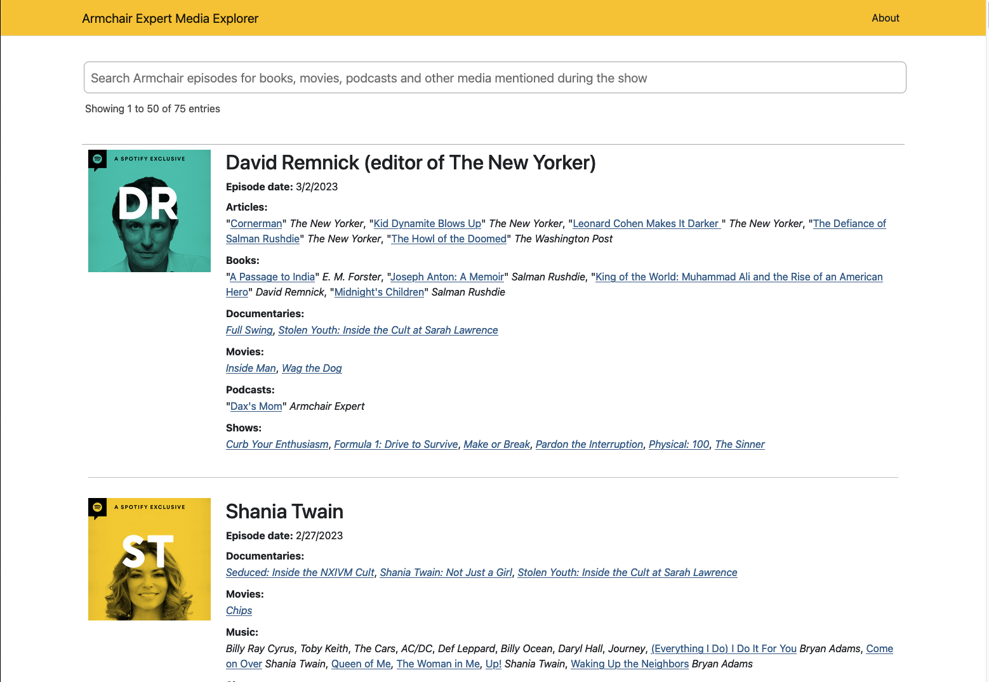989x682 pixels.
Task: Focus the Armchair episodes search field
Action: 494,77
